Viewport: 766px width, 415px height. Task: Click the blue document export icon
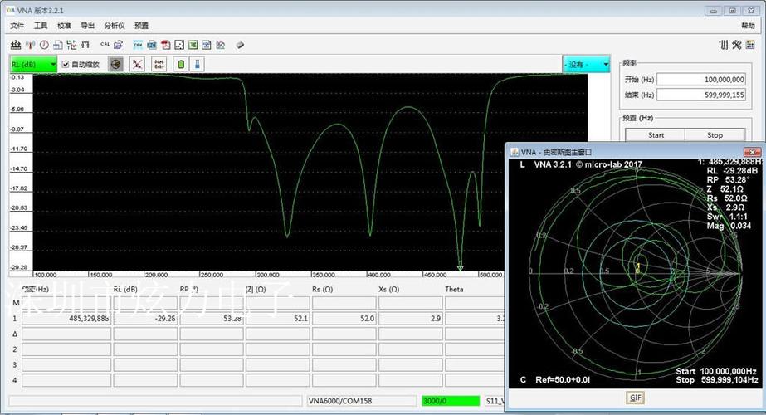click(x=207, y=45)
